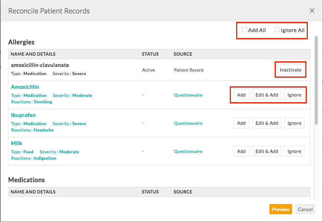Ignore the Milk allergy

(294, 151)
